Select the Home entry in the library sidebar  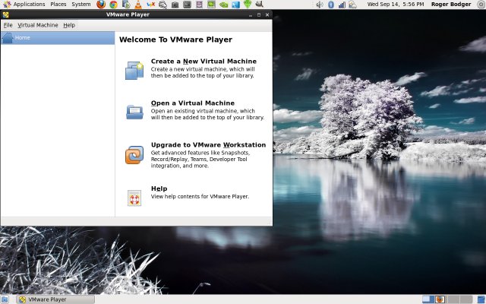click(58, 38)
